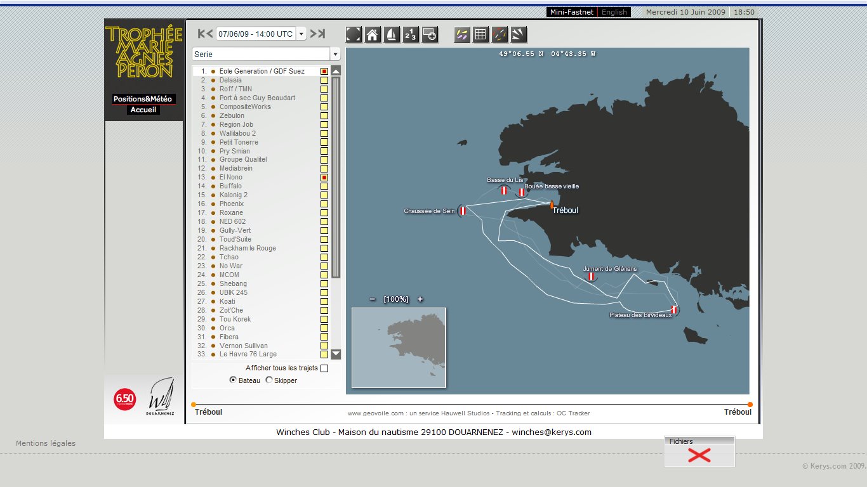Screen dimensions: 867x487
Task: Open the Positions&Météo menu item
Action: pyautogui.click(x=143, y=99)
